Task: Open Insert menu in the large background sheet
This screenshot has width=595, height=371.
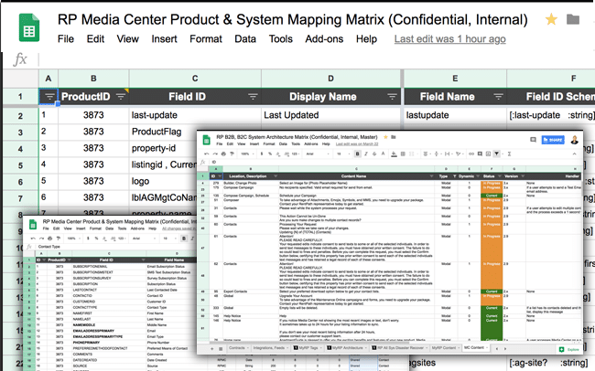Action: [x=164, y=39]
